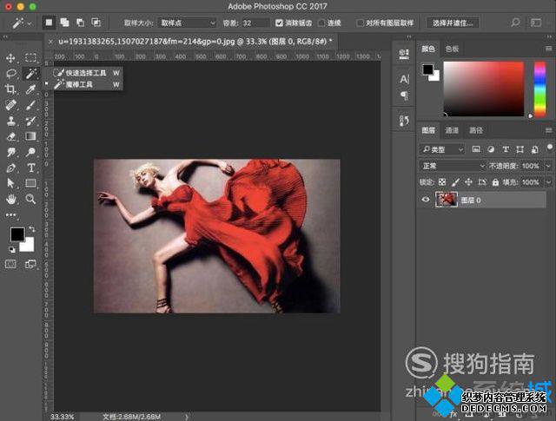Choose the Add to Selection mode
Viewport: 556px width, 421px height.
(x=64, y=23)
